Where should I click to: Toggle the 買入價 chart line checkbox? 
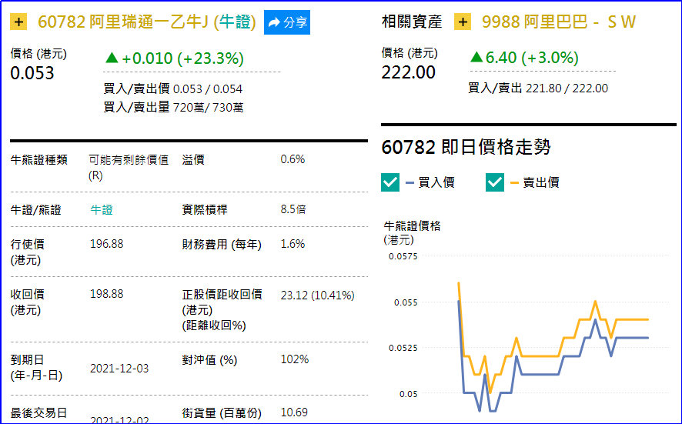(390, 182)
